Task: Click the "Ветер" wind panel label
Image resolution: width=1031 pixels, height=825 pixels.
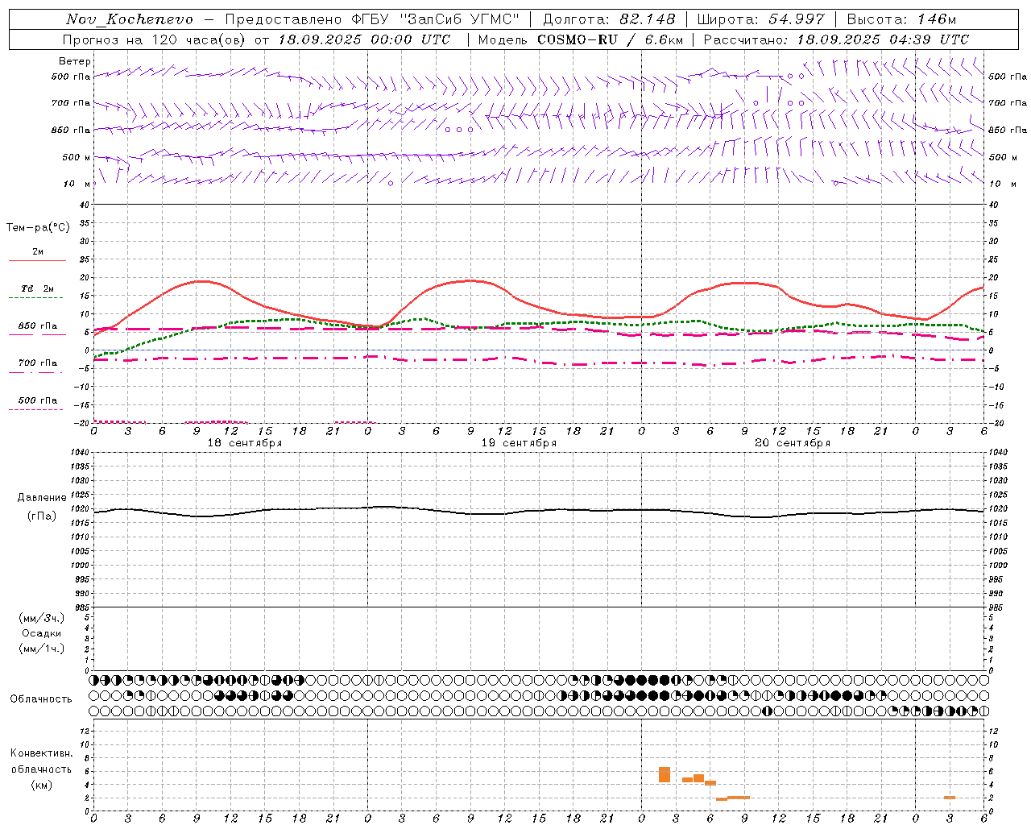Action: 75,61
